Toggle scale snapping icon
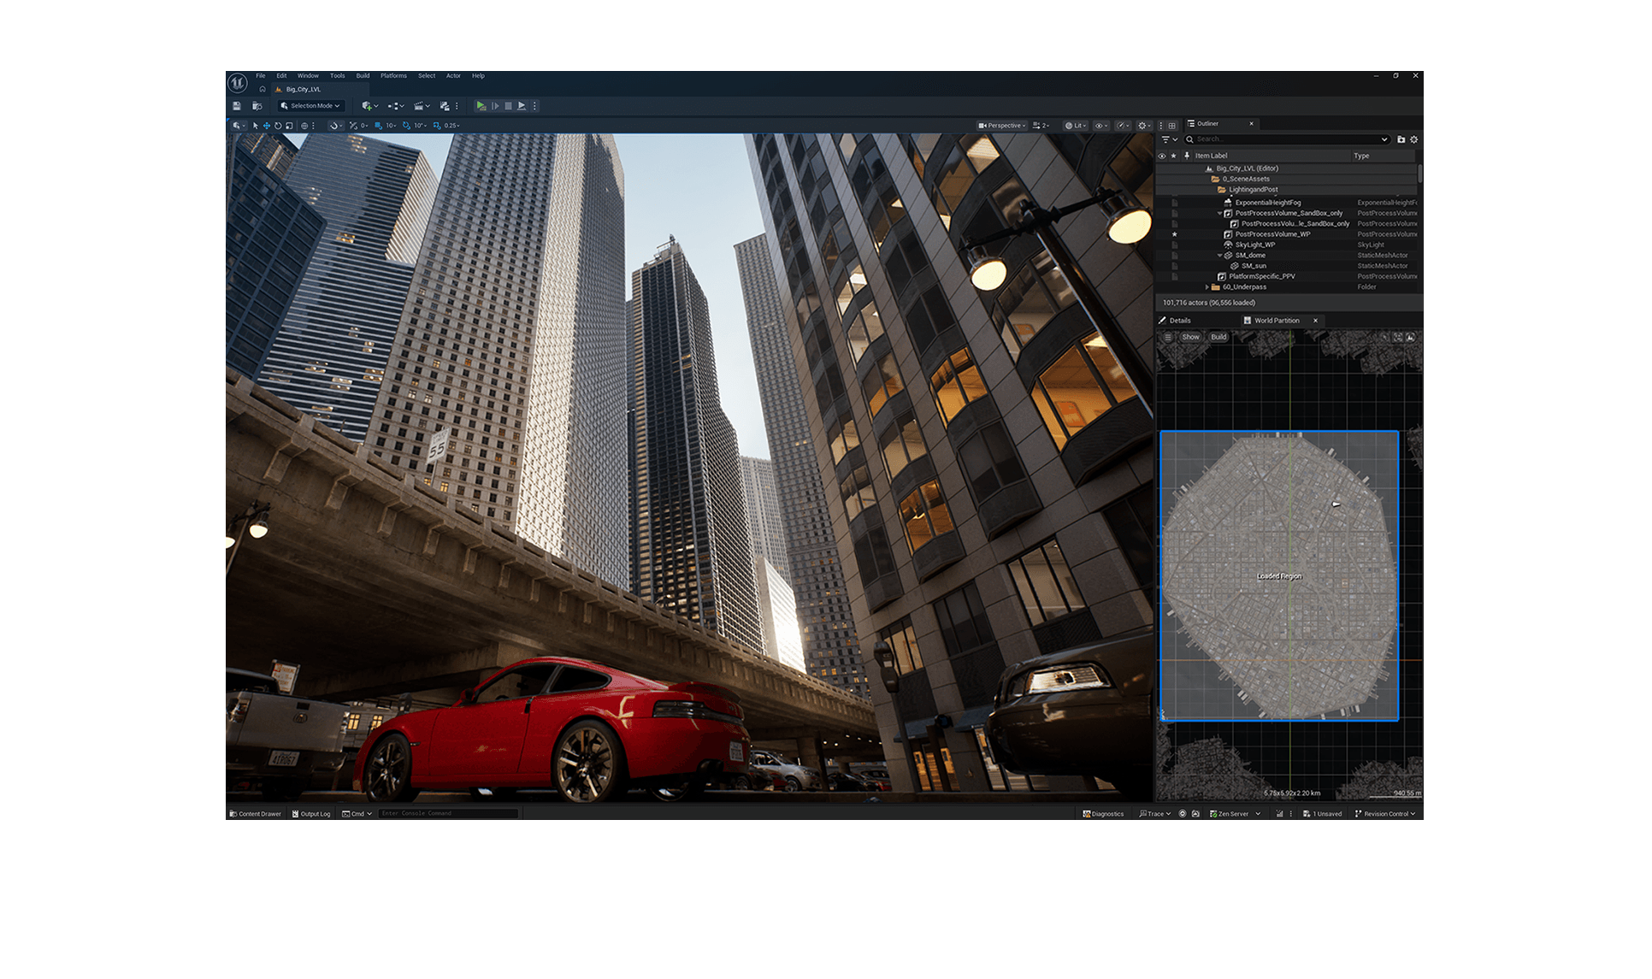This screenshot has width=1652, height=979. click(x=437, y=126)
